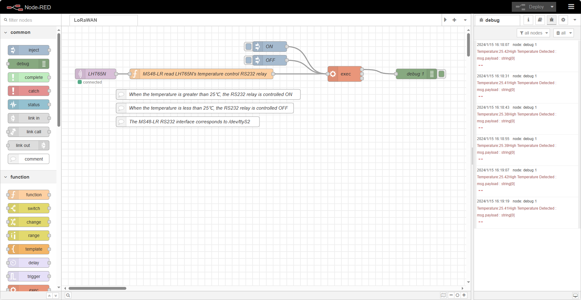Image resolution: width=581 pixels, height=300 pixels.
Task: Zoom in the flow canvas
Action: coord(464,295)
